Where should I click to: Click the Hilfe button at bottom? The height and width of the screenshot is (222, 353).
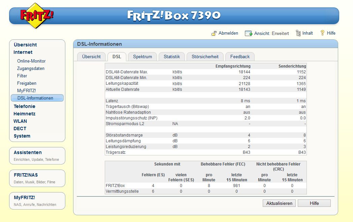[314, 203]
